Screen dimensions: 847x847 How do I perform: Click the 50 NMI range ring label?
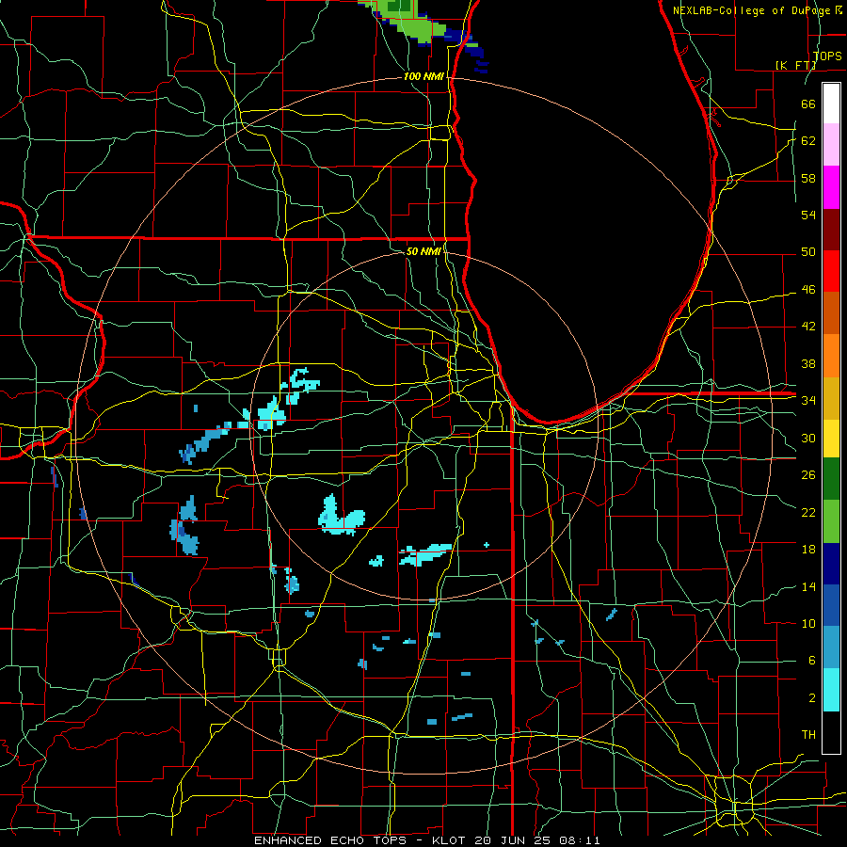point(423,251)
